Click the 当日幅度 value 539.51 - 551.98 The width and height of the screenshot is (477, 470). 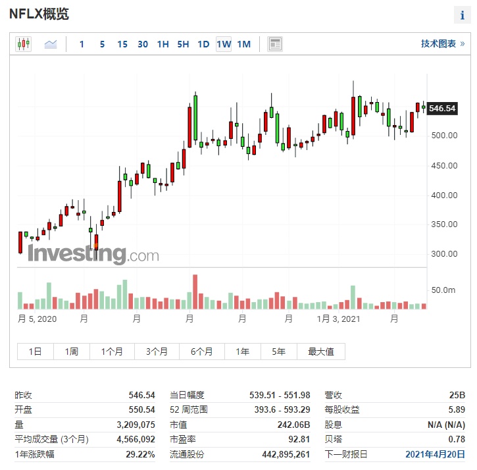click(280, 395)
